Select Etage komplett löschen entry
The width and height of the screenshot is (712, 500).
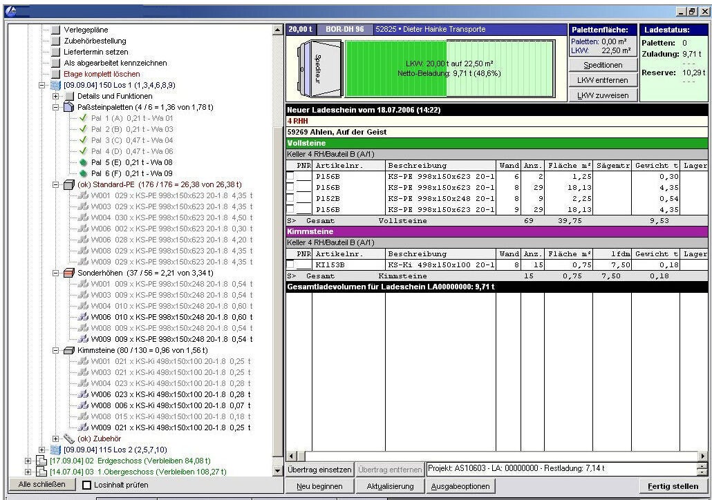pos(102,74)
